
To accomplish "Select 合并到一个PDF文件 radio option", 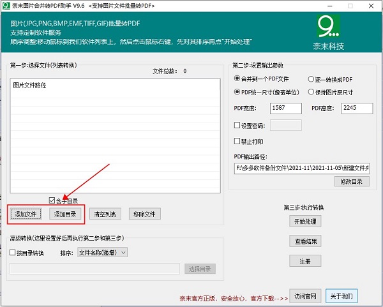I will (261, 79).
